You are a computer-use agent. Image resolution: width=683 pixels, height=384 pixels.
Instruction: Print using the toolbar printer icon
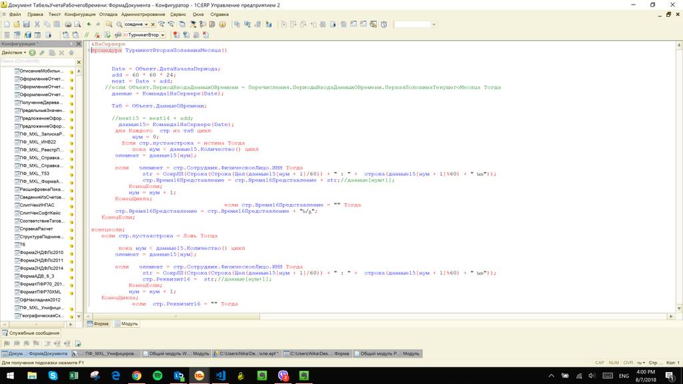pyautogui.click(x=68, y=25)
